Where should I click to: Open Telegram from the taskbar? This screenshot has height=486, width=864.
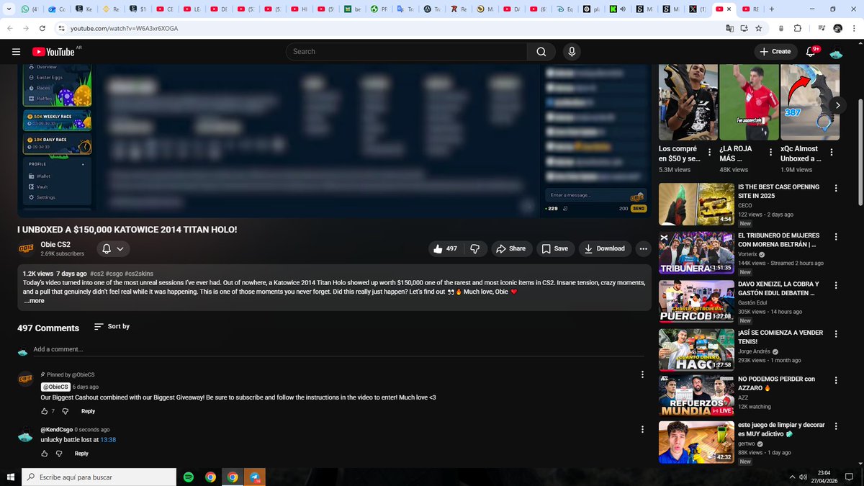[255, 477]
